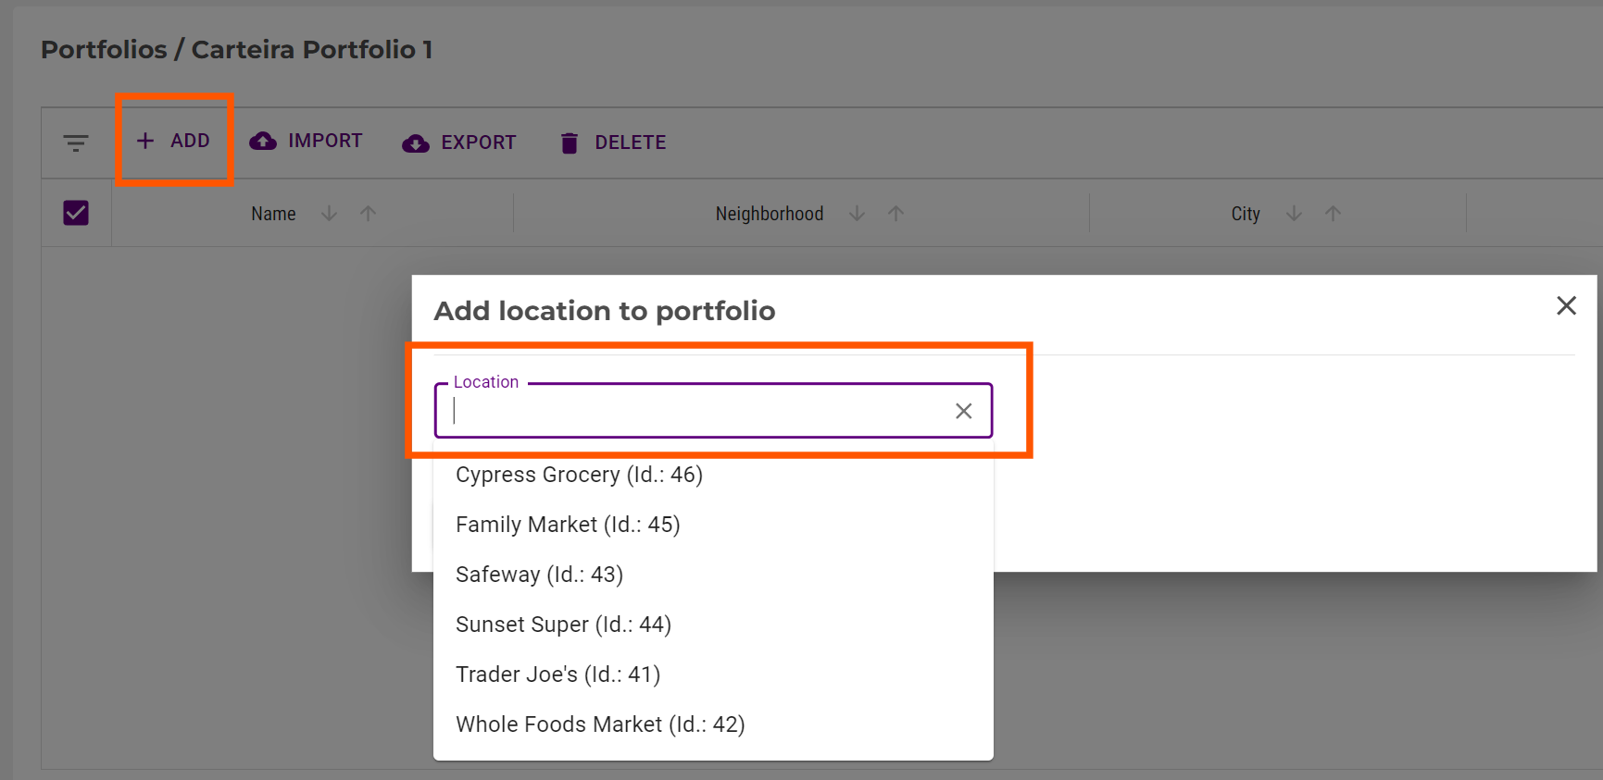The image size is (1603, 780).
Task: Focus the Location input field
Action: (x=695, y=411)
